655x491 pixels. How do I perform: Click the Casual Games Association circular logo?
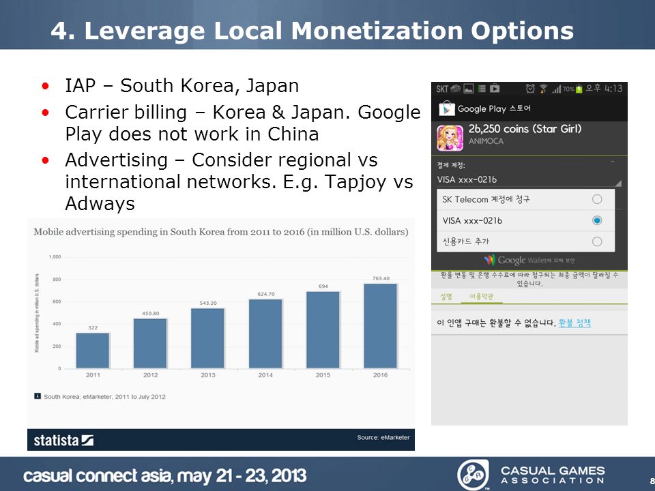pos(472,475)
